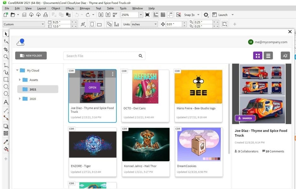Click the Publish to PDF icon
The width and height of the screenshot is (296, 189).
(115, 15)
